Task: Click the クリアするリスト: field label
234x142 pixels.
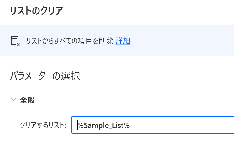Action: 43,125
